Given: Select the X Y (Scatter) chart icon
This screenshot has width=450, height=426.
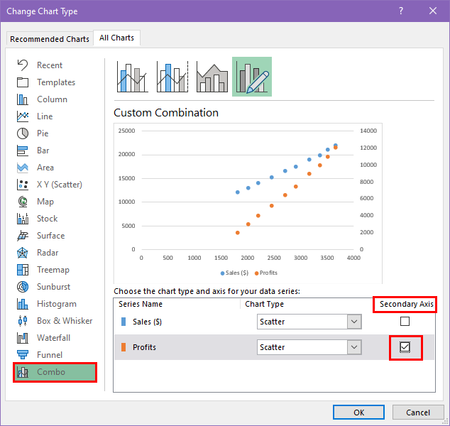Looking at the screenshot, I should coord(23,185).
